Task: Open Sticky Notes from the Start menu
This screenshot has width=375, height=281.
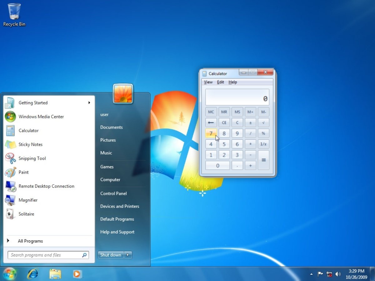Action: pyautogui.click(x=30, y=145)
